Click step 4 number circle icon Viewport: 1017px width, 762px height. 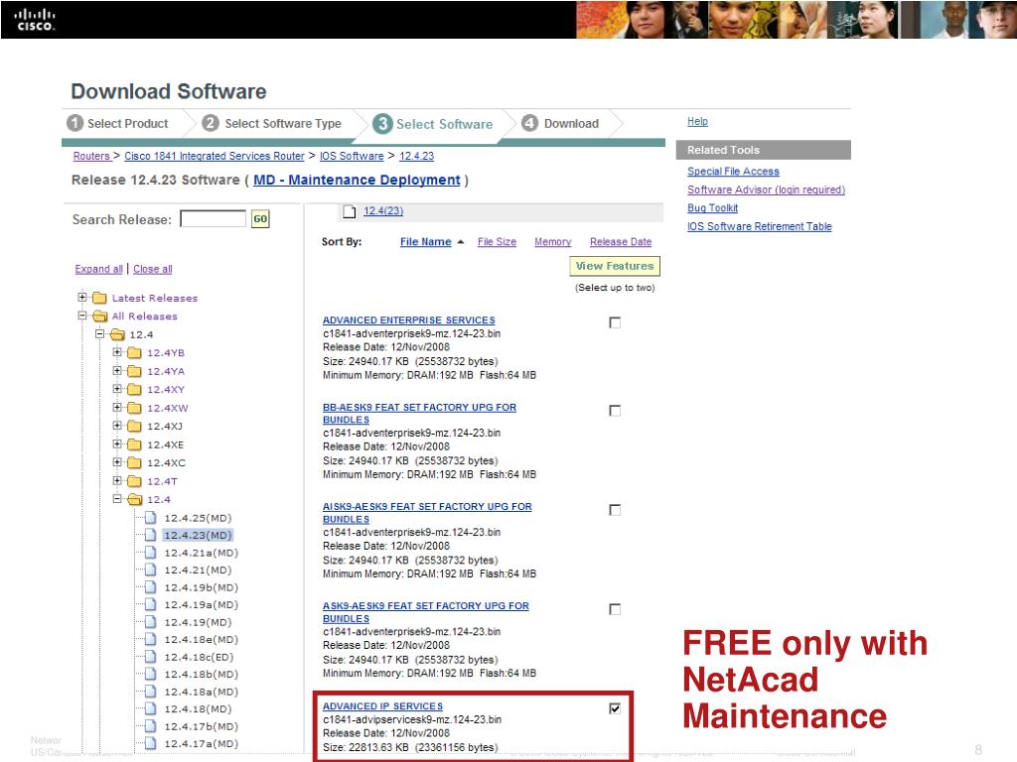[530, 122]
